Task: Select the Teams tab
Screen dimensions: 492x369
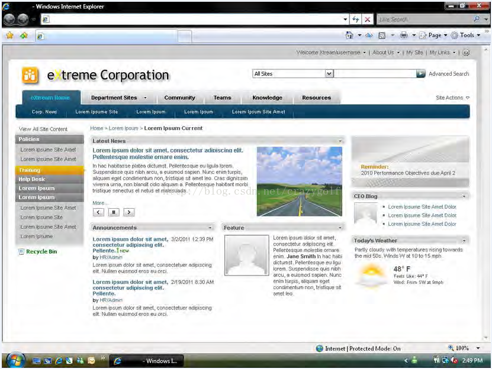Action: [x=222, y=98]
